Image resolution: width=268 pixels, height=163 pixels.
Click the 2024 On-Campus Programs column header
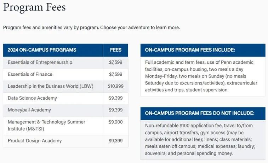42,50
